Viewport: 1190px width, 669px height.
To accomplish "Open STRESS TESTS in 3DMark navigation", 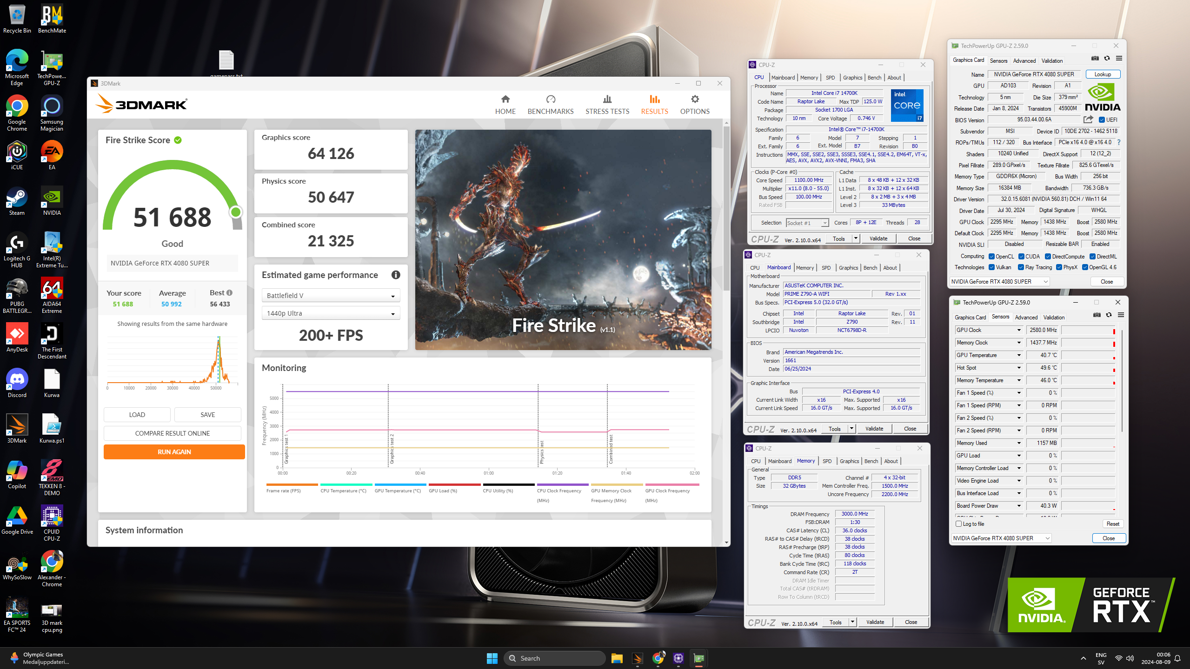I will (x=607, y=105).
